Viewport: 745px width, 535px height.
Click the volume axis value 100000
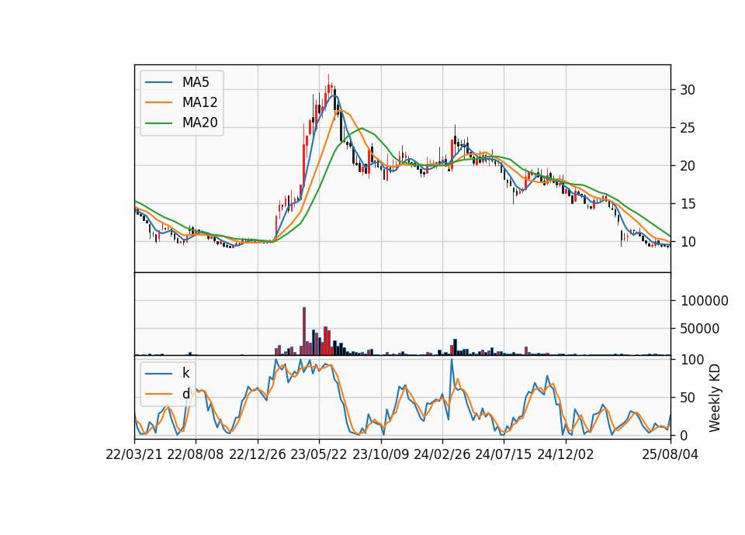(x=704, y=301)
